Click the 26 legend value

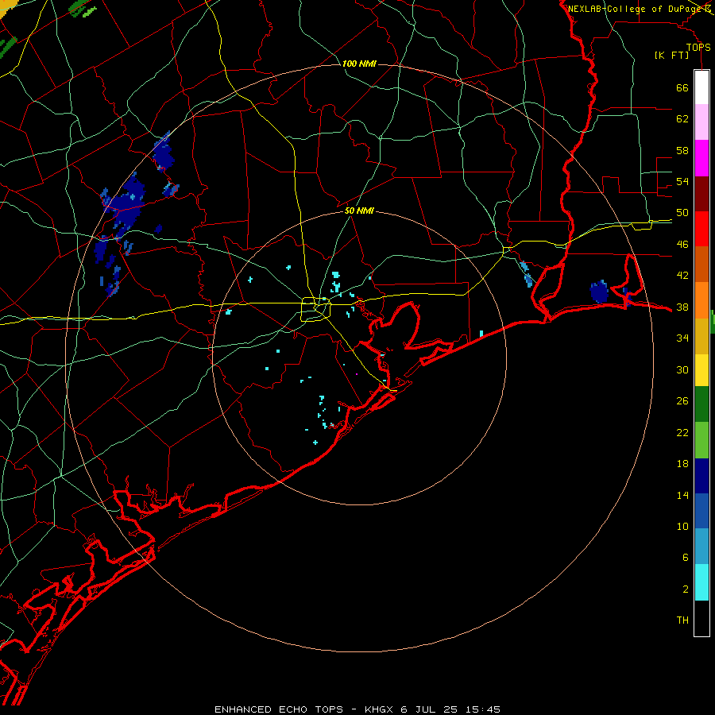682,401
